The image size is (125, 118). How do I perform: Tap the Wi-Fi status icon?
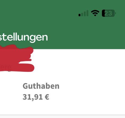coord(95,13)
